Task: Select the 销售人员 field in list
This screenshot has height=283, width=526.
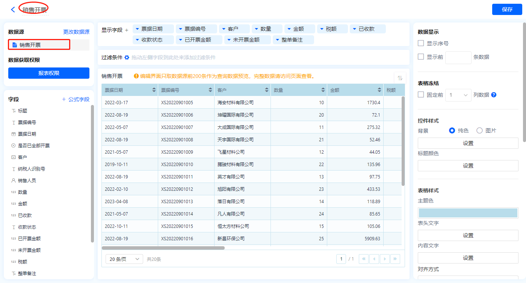Action: (x=27, y=180)
